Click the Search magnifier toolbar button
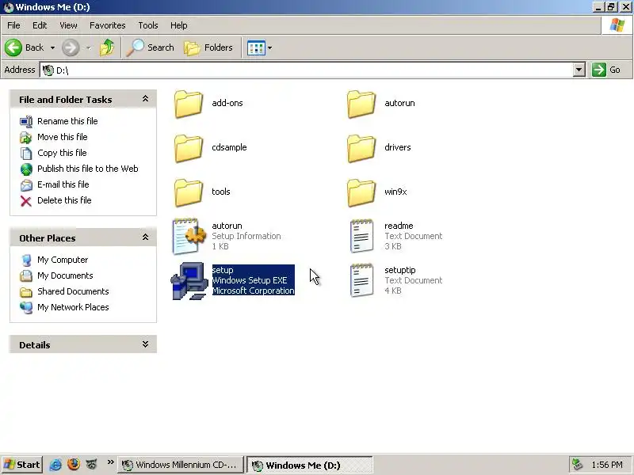 coord(151,47)
